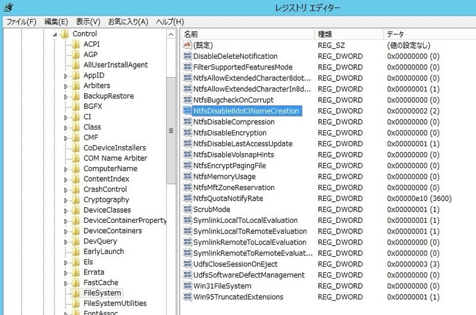Viewport: 476px width, 315px height.
Task: Select the AGP folder icon
Action: coord(76,55)
